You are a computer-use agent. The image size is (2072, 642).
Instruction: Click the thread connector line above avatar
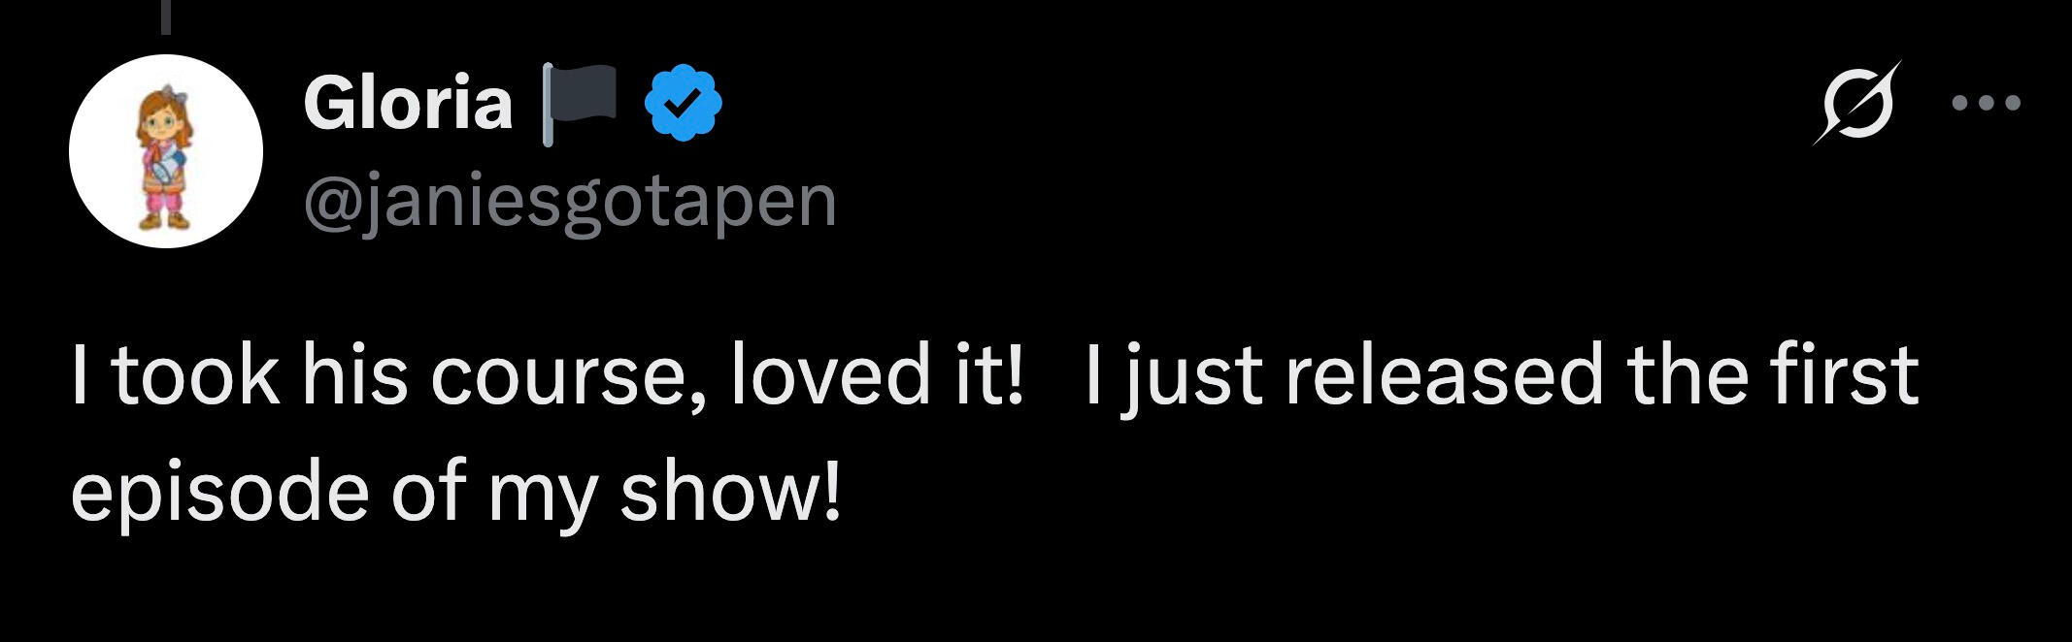pyautogui.click(x=166, y=17)
